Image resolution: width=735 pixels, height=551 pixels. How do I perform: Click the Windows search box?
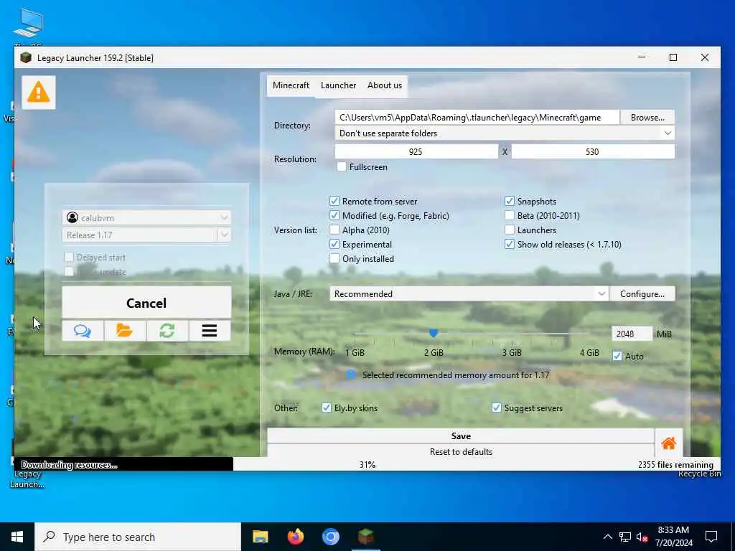click(138, 537)
